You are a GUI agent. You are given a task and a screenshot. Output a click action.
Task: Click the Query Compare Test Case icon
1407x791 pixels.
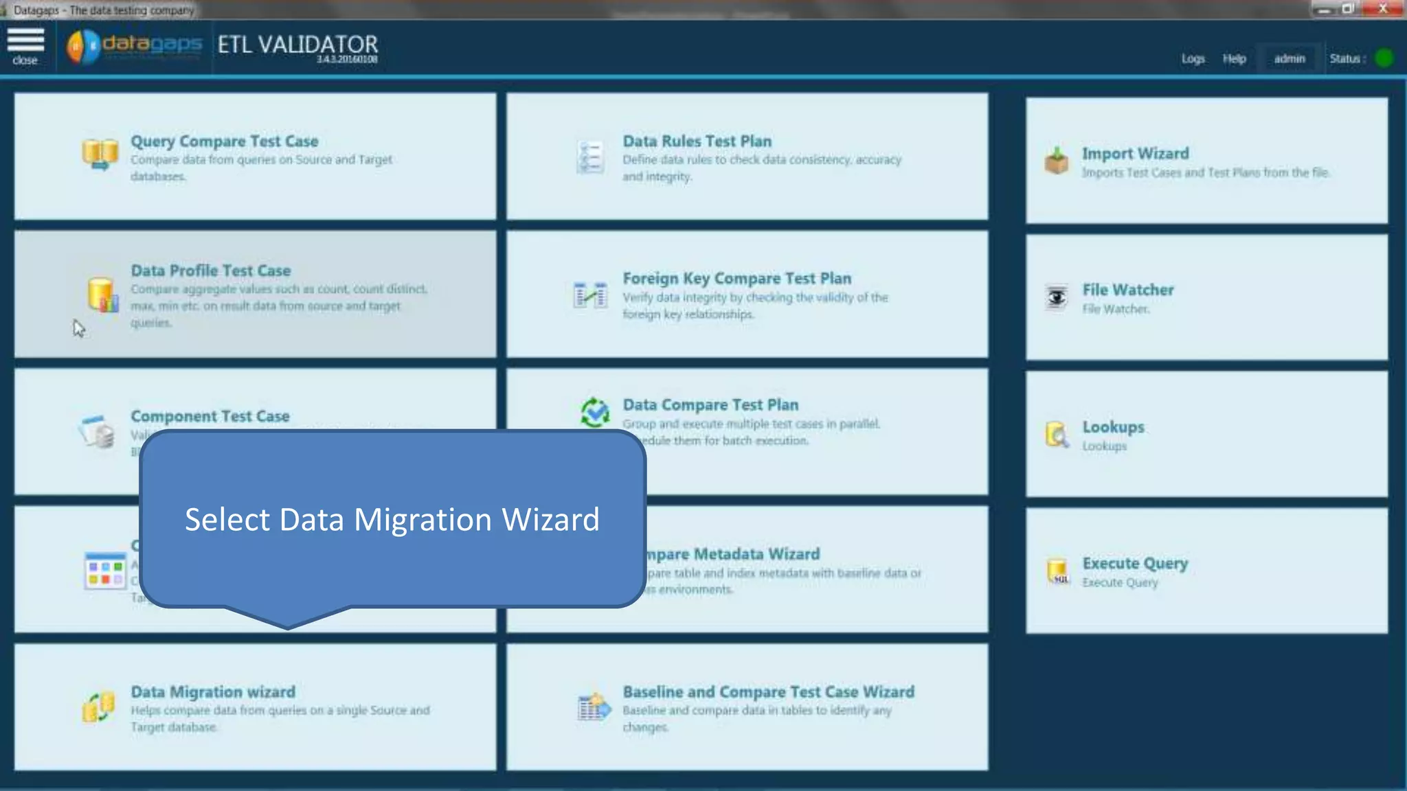coord(100,154)
